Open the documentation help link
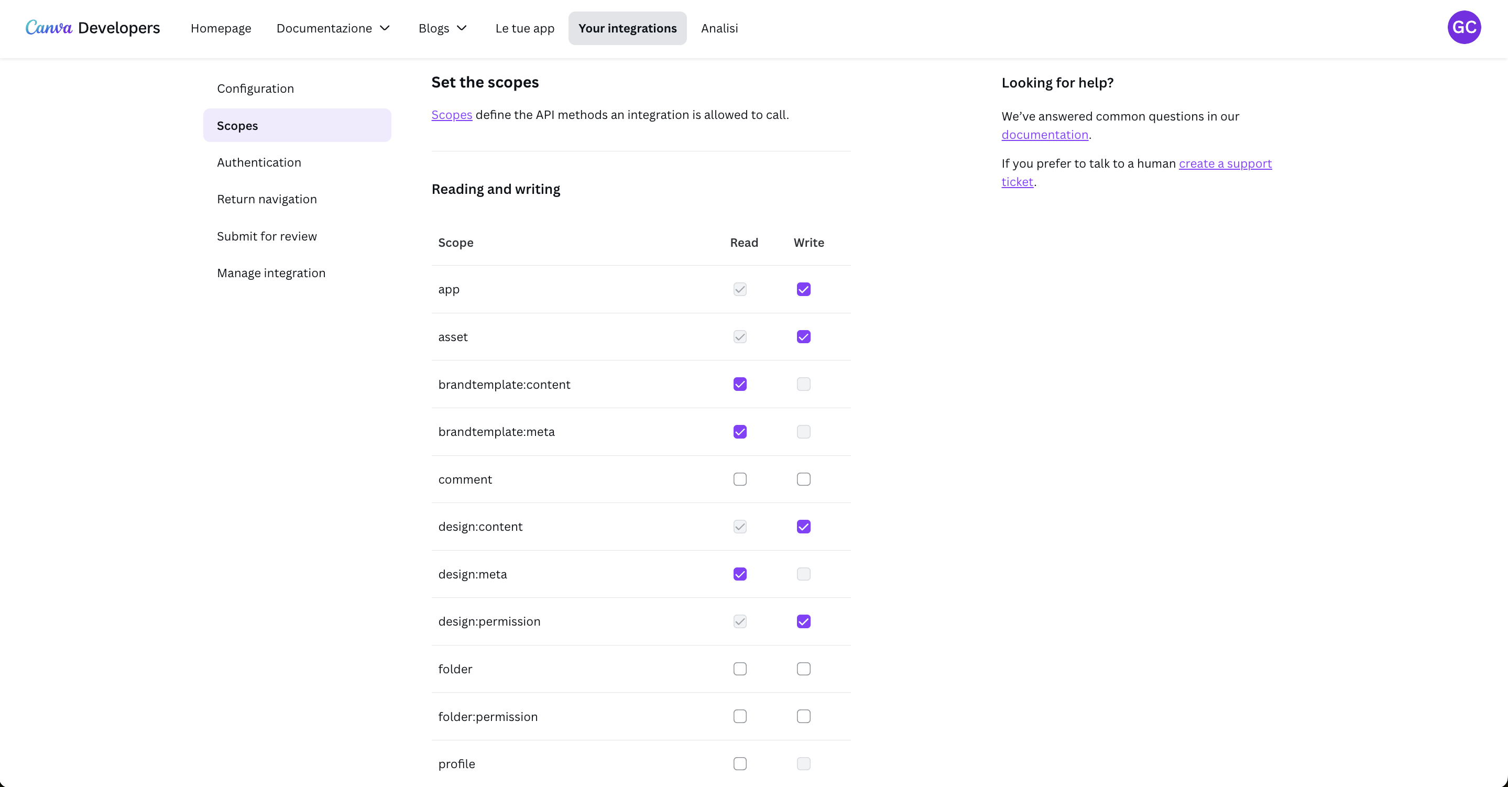The image size is (1508, 787). point(1044,135)
